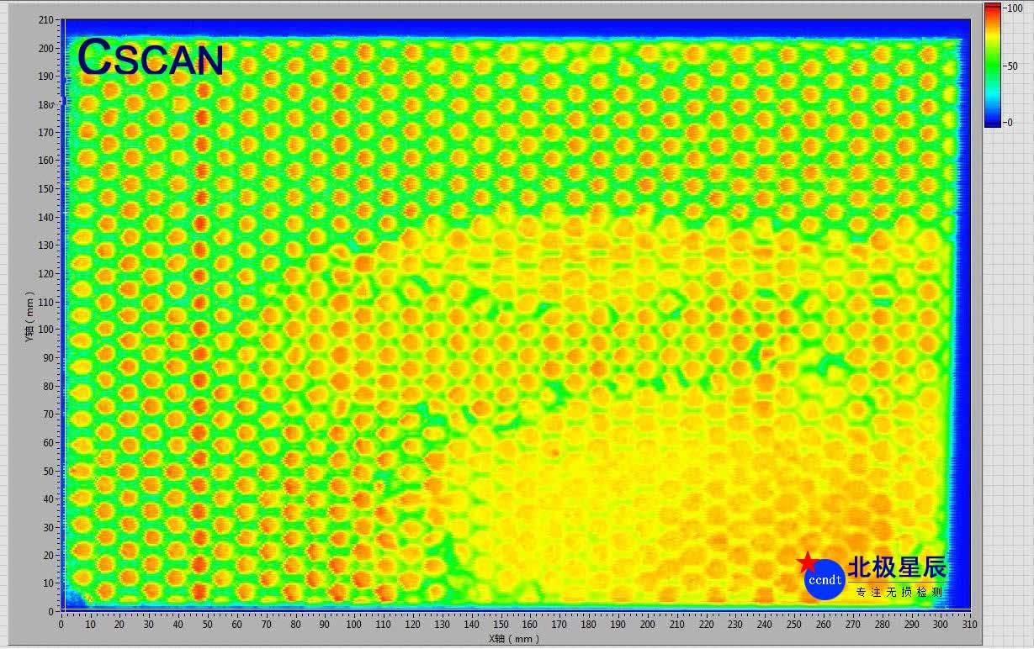Select the 150 tick on X axis
1034x649 pixels.
[501, 625]
